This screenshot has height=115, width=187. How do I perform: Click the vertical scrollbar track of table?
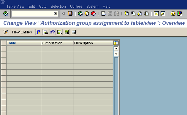click(116, 86)
